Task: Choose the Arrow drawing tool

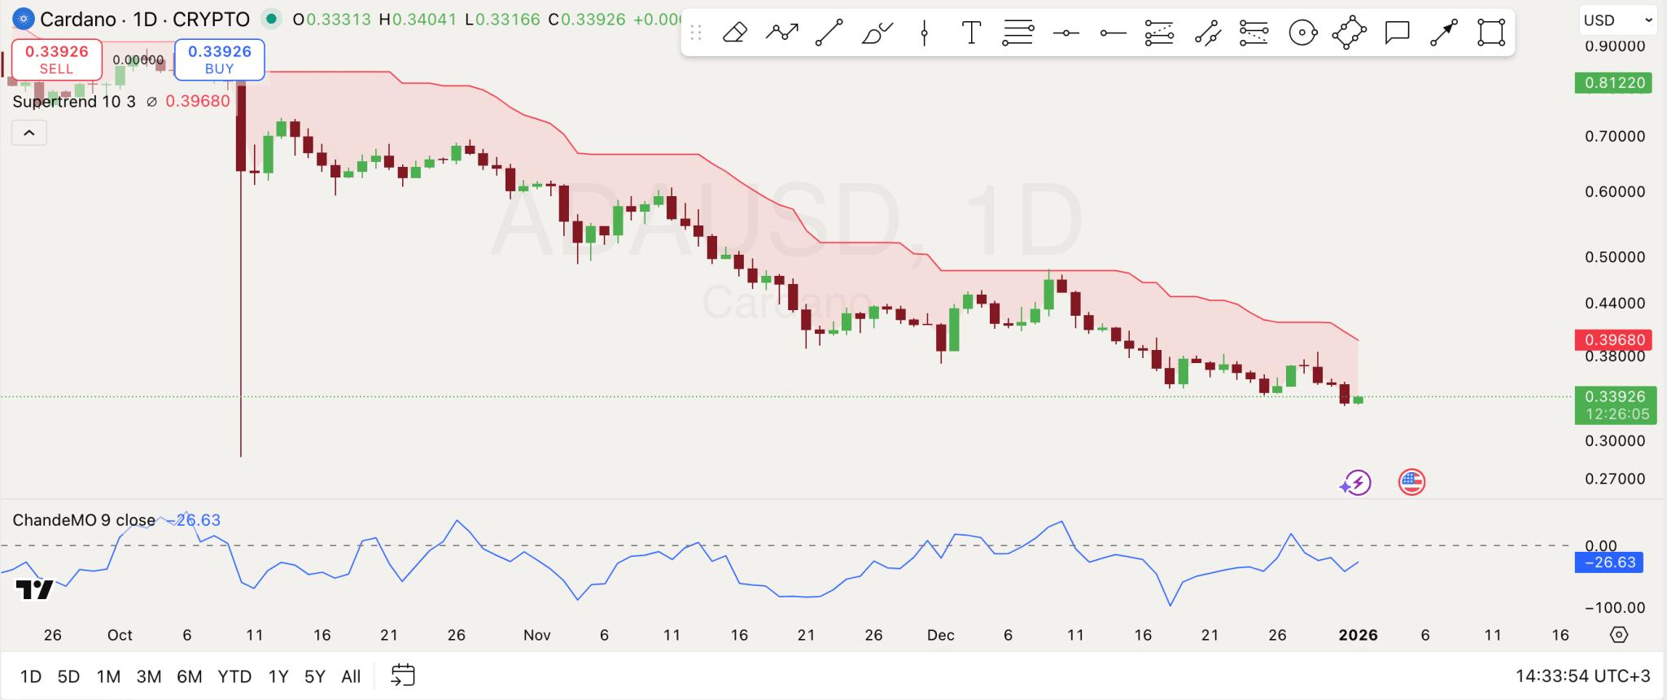Action: point(1444,33)
